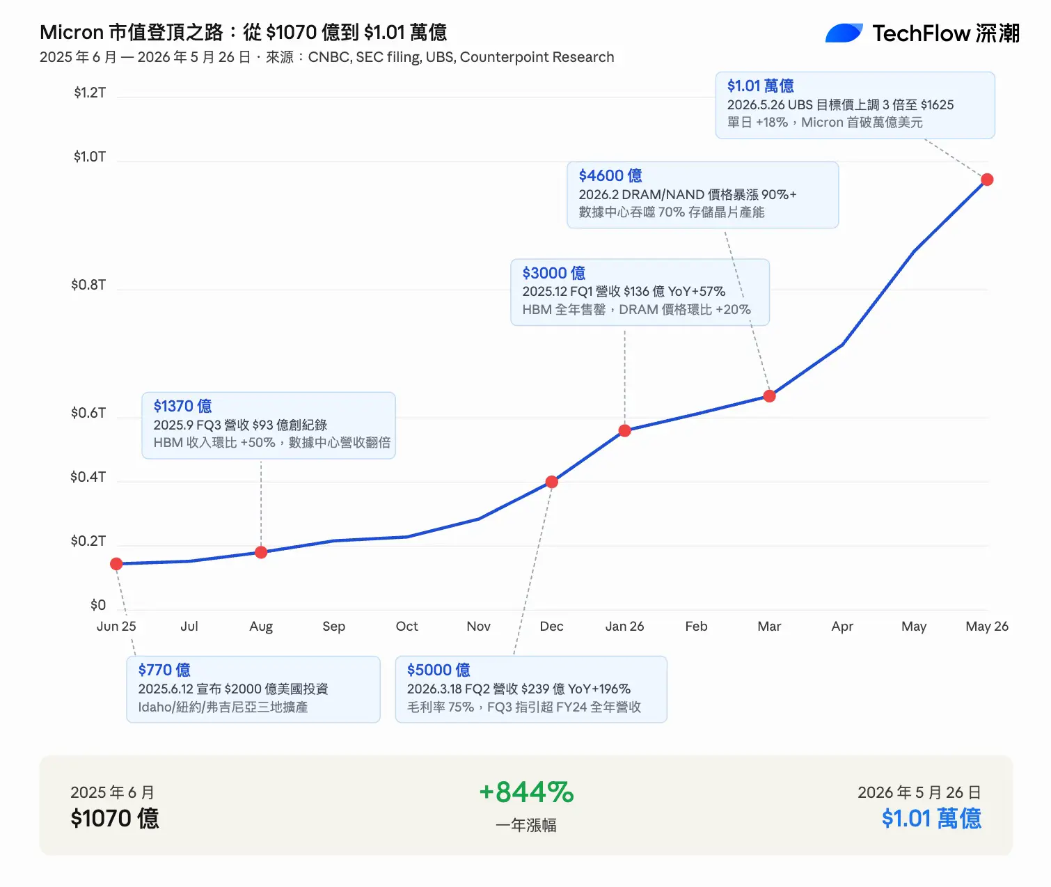The height and width of the screenshot is (887, 1051).
Task: Click the 宣布 $2000 億美國投資 line
Action: tap(233, 689)
